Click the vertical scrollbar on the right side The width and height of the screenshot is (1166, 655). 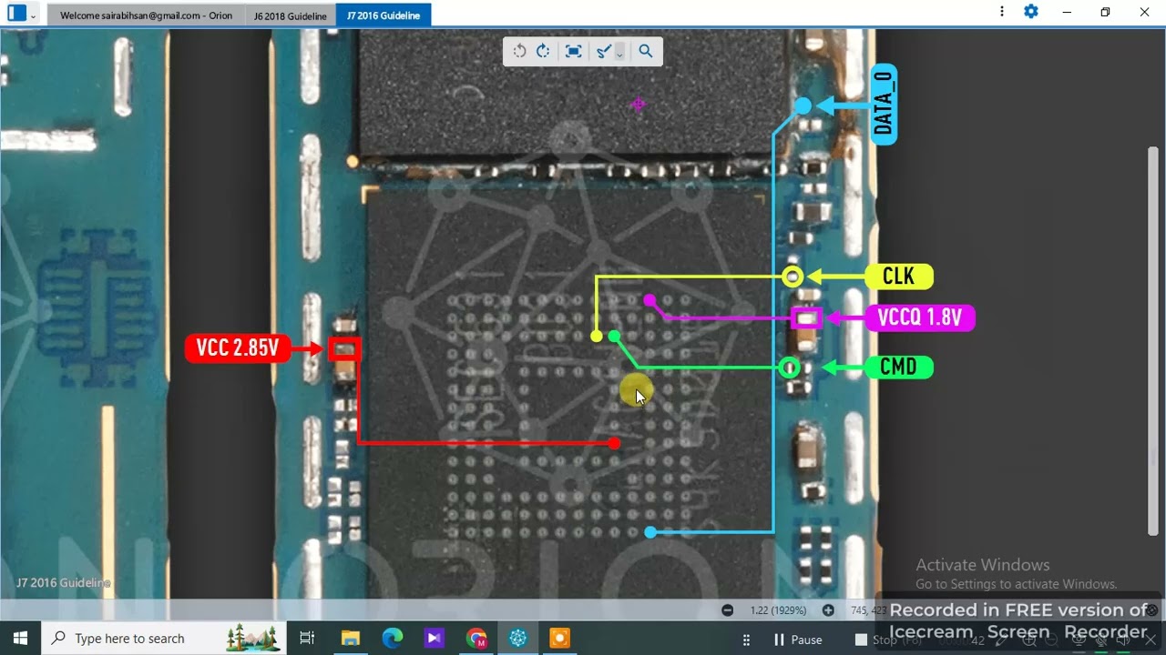point(1153,341)
